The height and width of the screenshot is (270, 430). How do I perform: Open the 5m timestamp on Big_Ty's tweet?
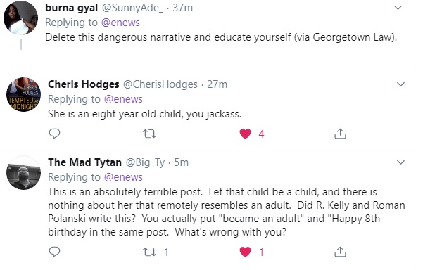pyautogui.click(x=182, y=162)
